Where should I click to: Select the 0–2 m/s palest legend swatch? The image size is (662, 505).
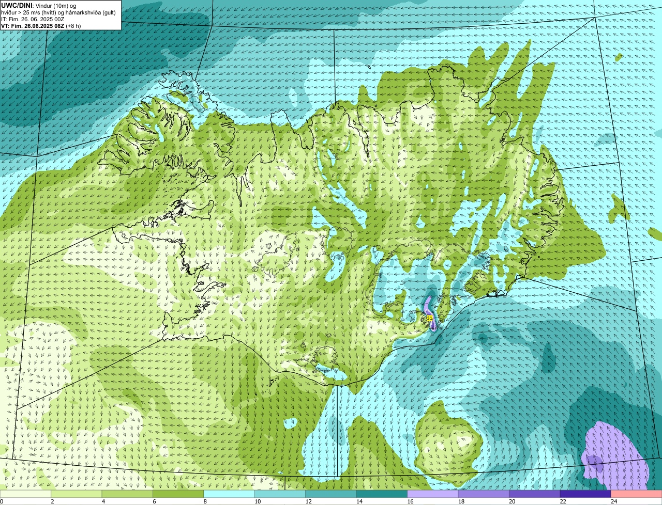(25, 494)
